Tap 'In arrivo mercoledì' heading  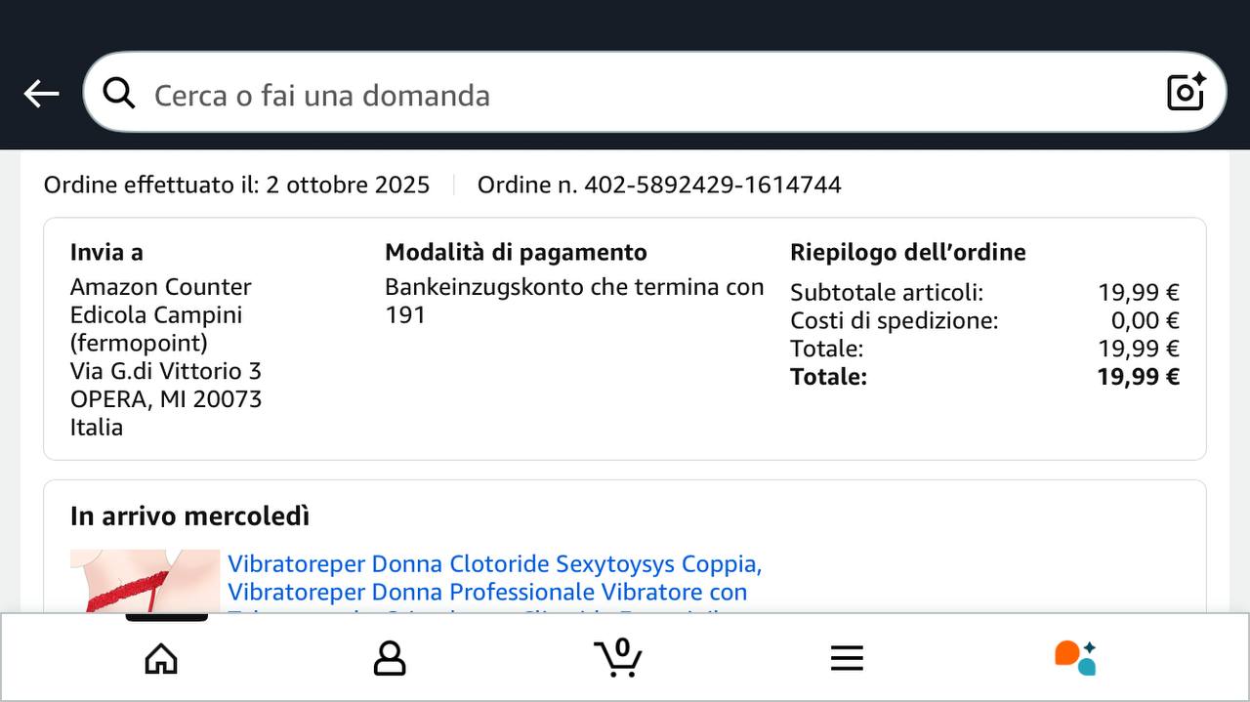tap(189, 516)
